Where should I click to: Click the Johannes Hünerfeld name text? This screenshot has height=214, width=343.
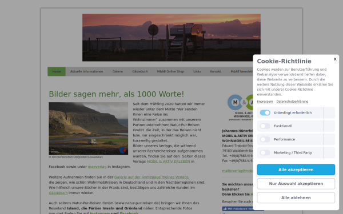[238, 131]
